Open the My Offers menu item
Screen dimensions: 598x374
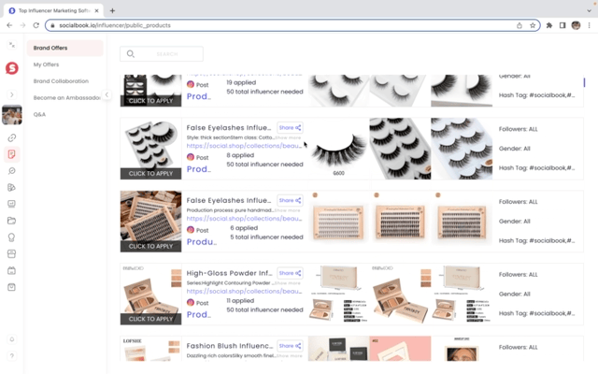pos(46,65)
